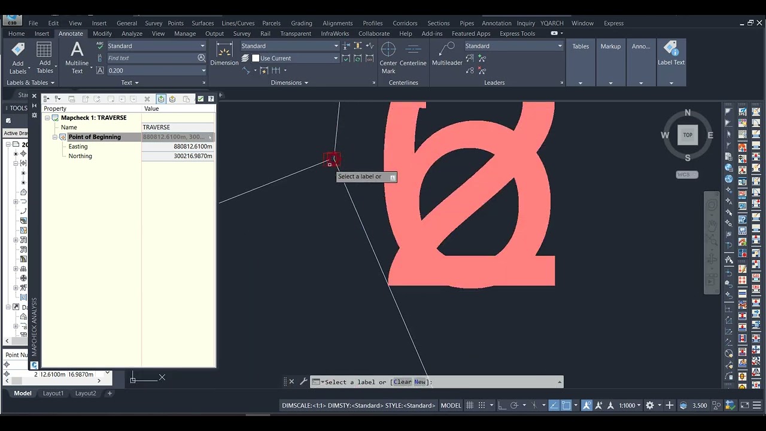Click the find text search icon

[201, 58]
